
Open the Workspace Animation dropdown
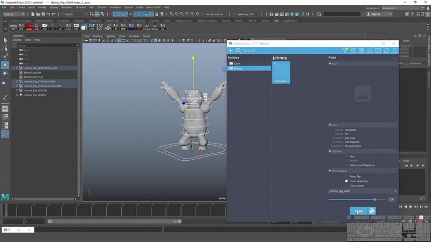(403, 8)
